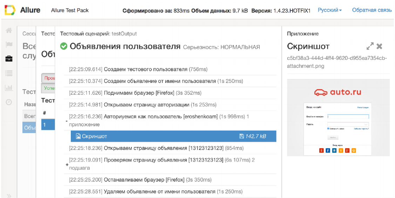The width and height of the screenshot is (395, 198).
Task: Toggle the green passed status filter button
Action: coord(48,88)
